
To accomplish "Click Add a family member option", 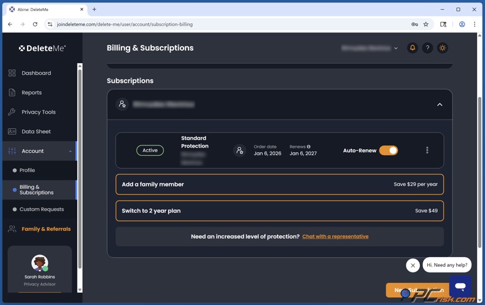I will (279, 184).
